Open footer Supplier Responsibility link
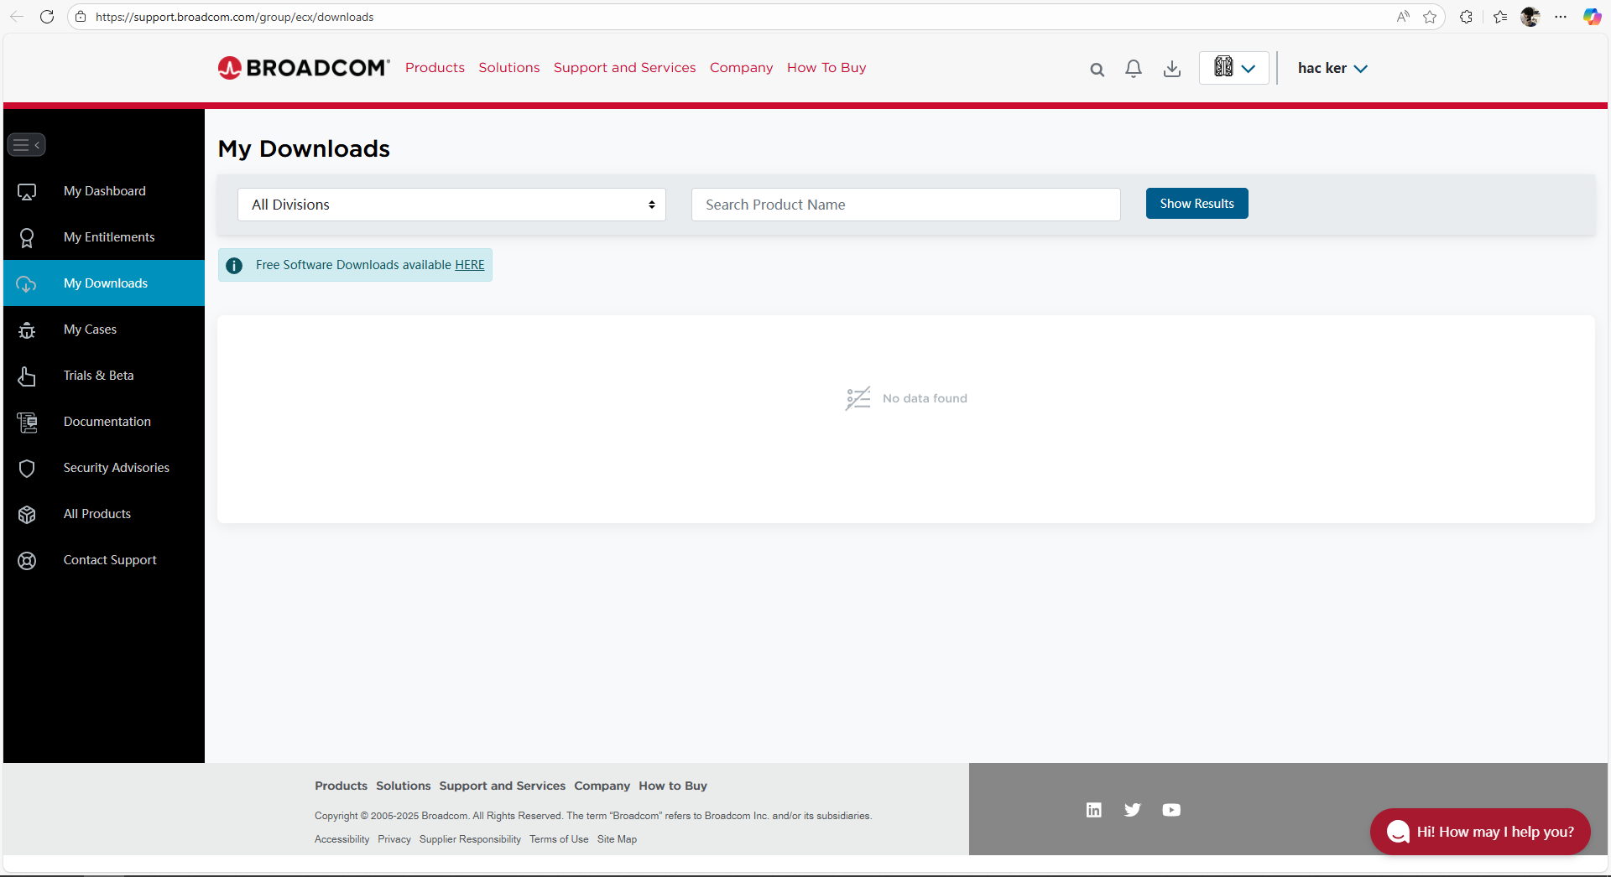Image resolution: width=1611 pixels, height=877 pixels. [470, 839]
